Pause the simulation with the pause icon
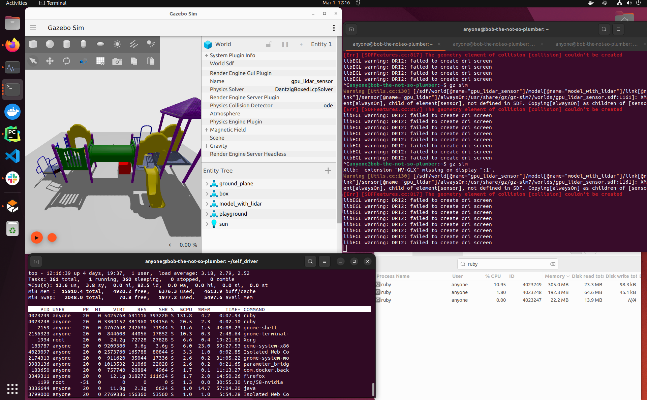 coord(285,44)
